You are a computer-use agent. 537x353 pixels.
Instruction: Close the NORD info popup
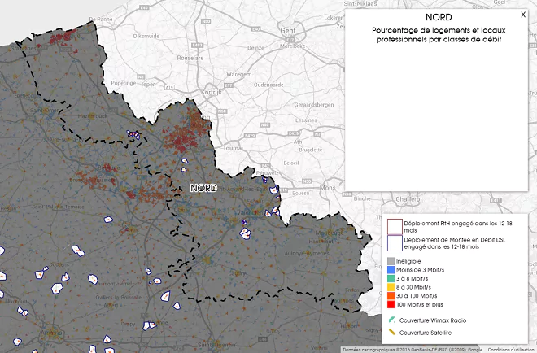click(522, 15)
